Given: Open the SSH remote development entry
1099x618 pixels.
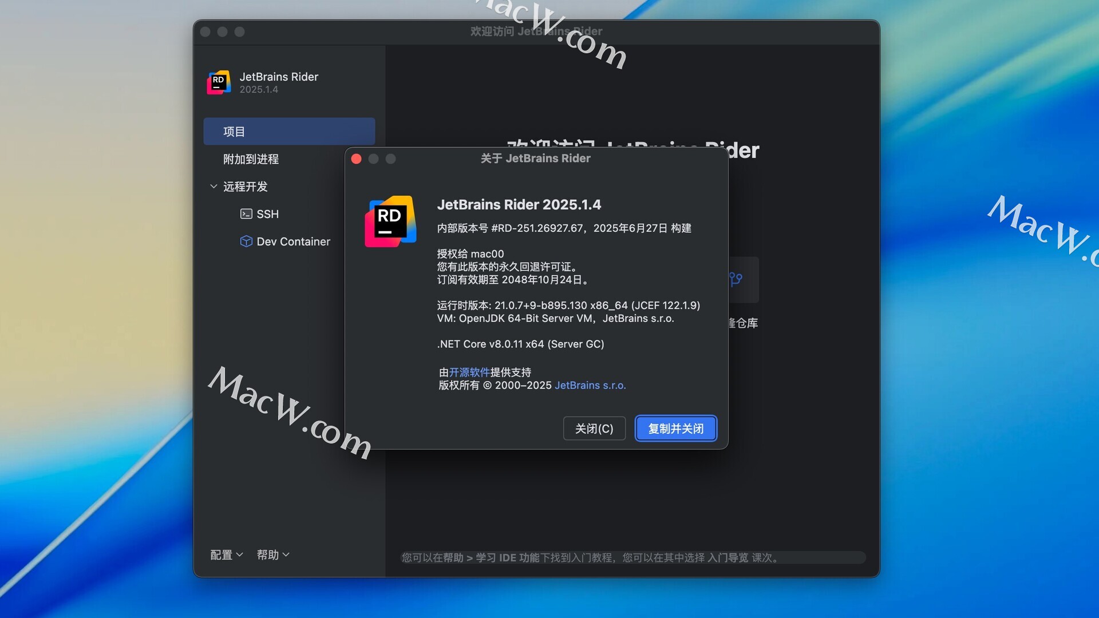Looking at the screenshot, I should 267,214.
